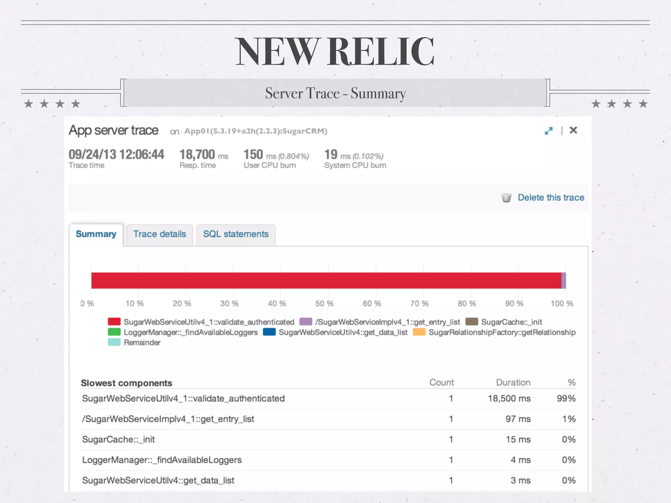Click the purple end segment of the bar
The height and width of the screenshot is (503, 671).
[564, 281]
